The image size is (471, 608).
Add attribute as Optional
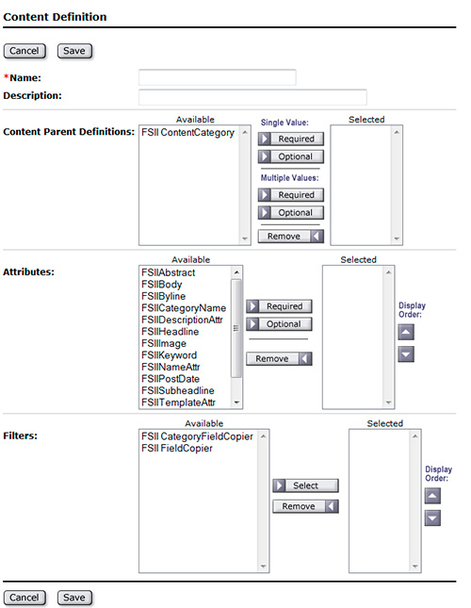[279, 324]
